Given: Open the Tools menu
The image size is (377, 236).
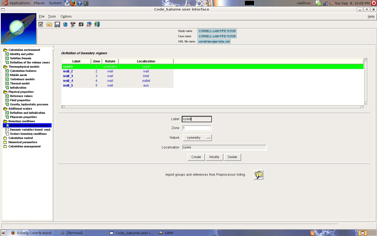Looking at the screenshot, I should coord(52,17).
